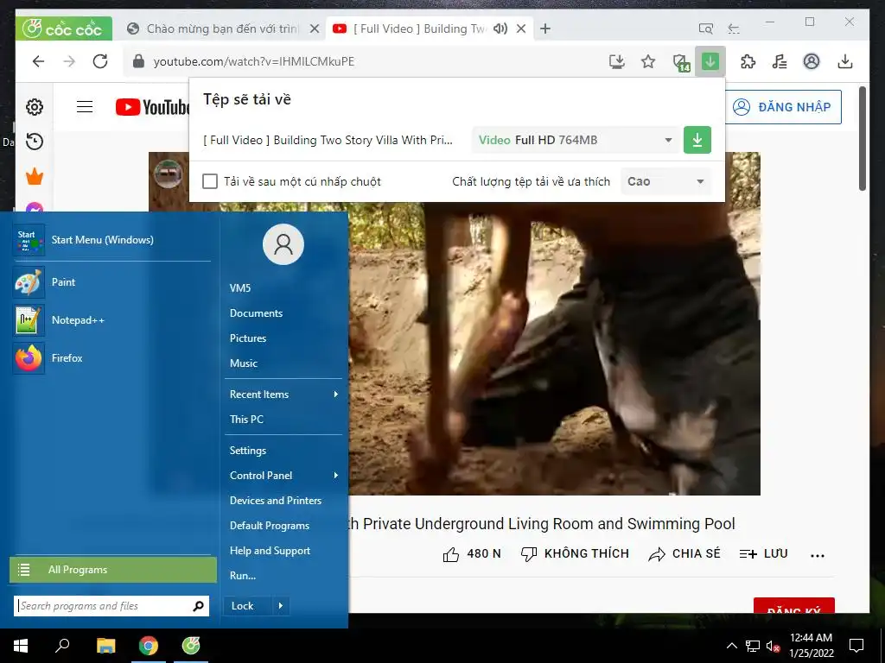885x663 pixels.
Task: Click CHIA SẺ share button
Action: click(684, 554)
